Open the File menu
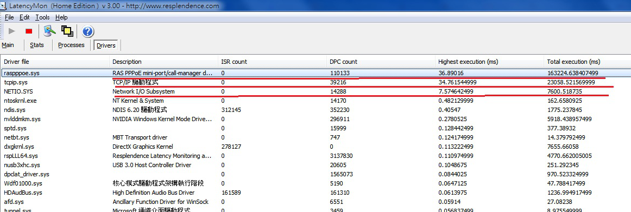Viewport: 631px width, 212px height. (9, 17)
